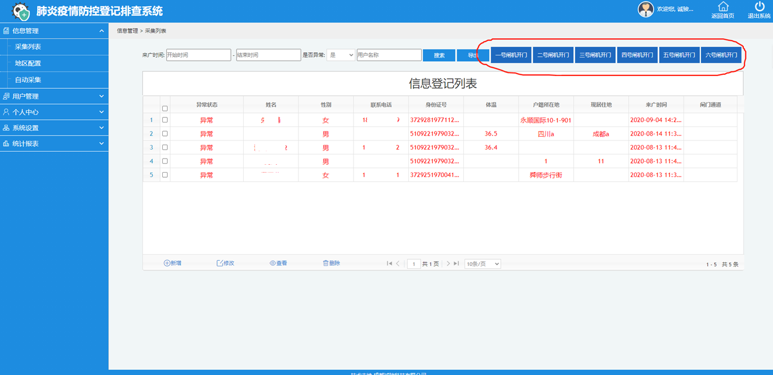
Task: Click the 体温 column header
Action: (491, 105)
